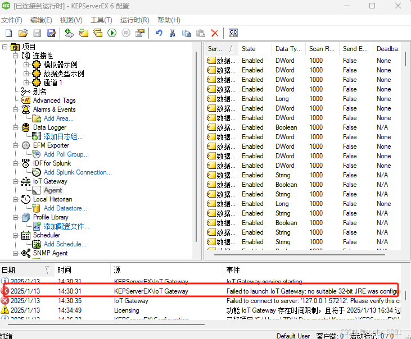Image resolution: width=411 pixels, height=339 pixels.
Task: Sort by the Data Ty... column header
Action: click(x=289, y=49)
